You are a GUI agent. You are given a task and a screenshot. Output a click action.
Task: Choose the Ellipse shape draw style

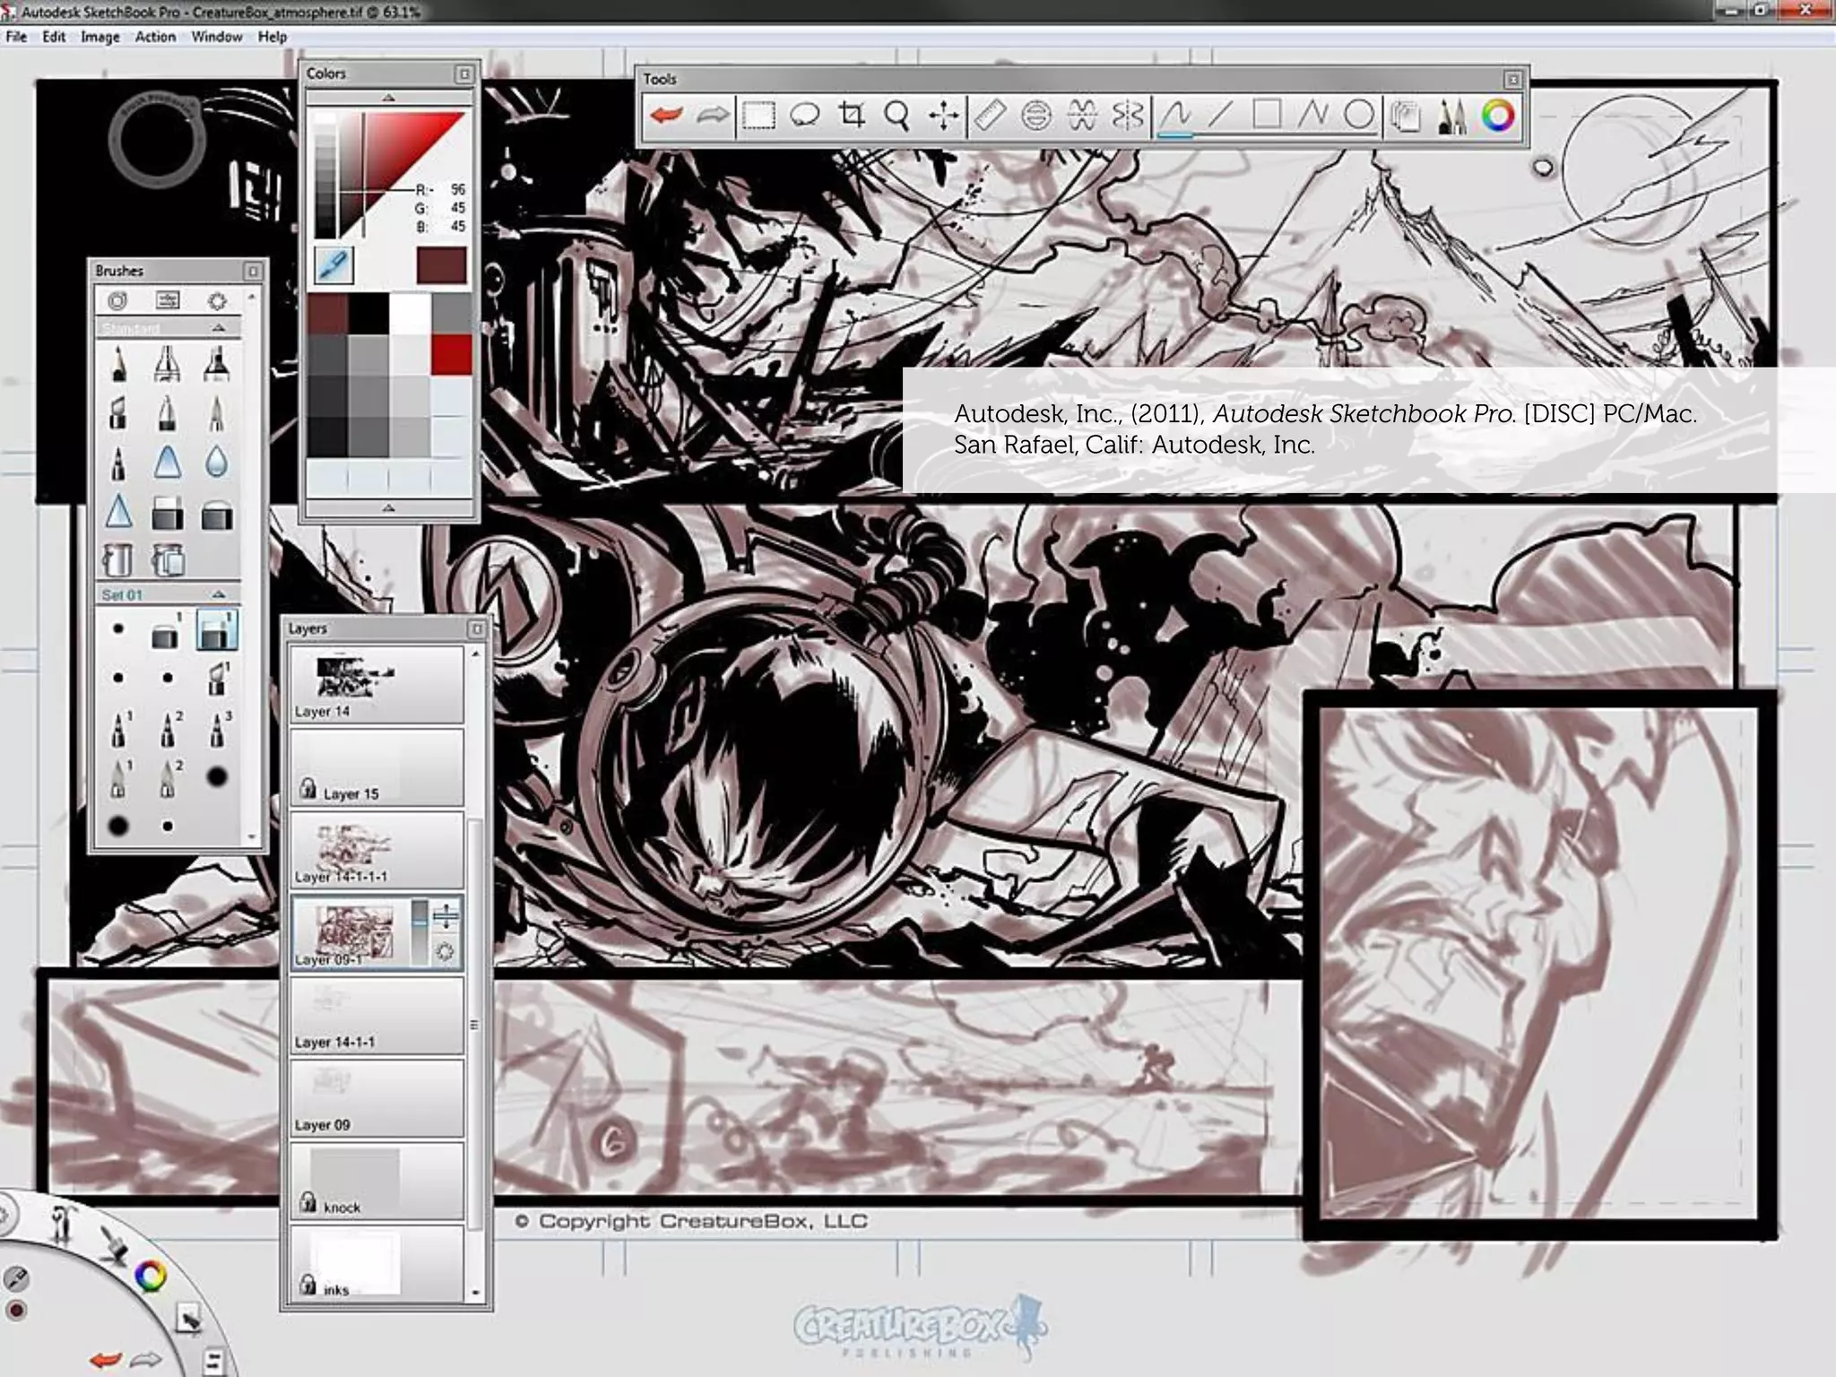(1359, 116)
